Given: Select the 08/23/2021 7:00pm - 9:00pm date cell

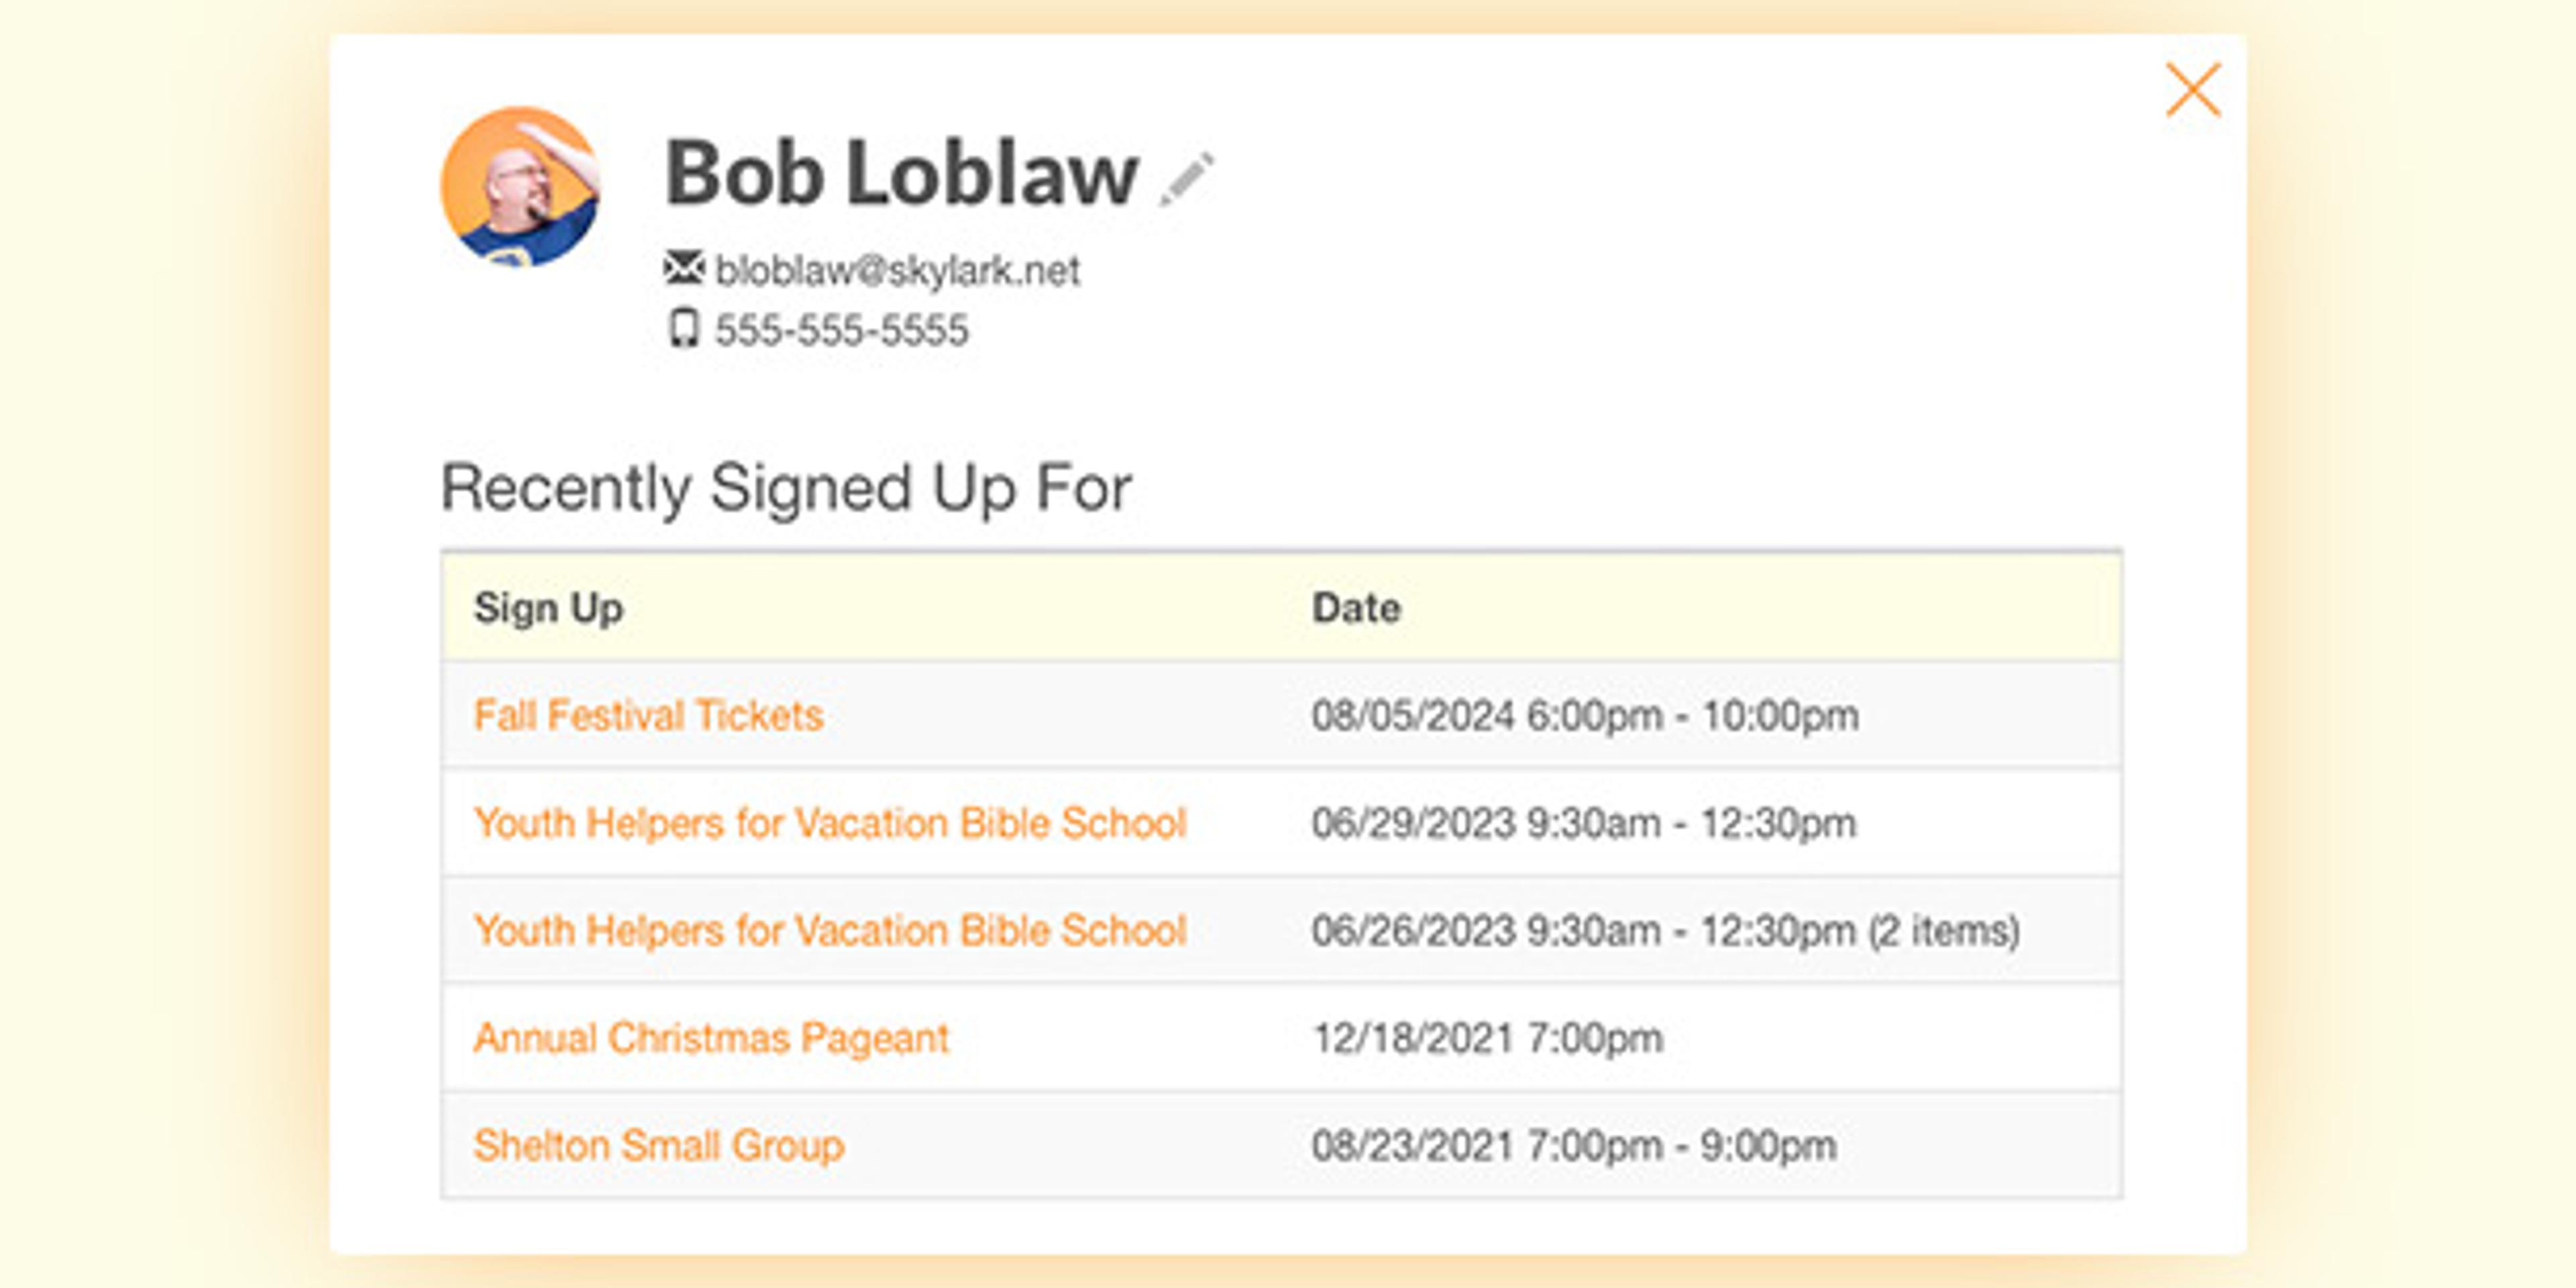Looking at the screenshot, I should click(1574, 1146).
